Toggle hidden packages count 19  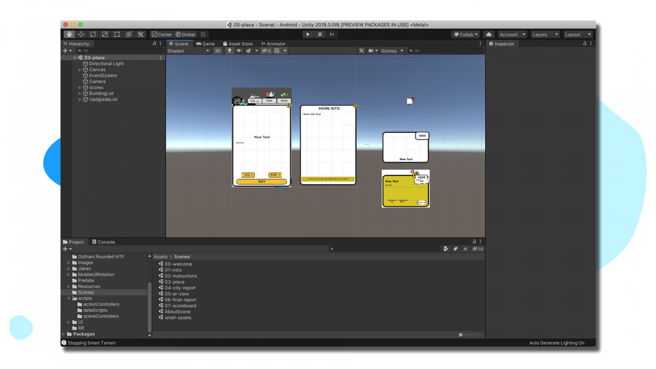click(x=478, y=249)
